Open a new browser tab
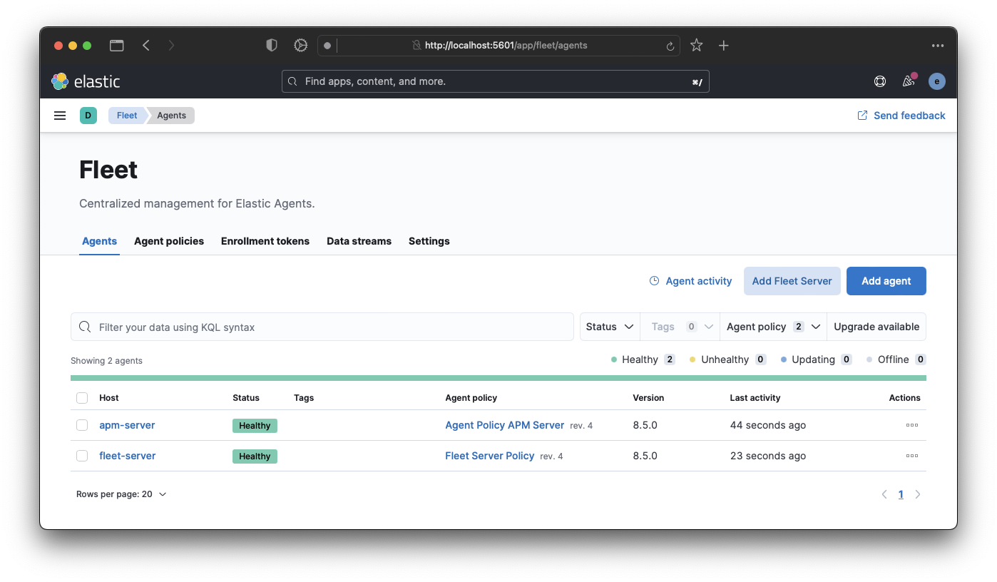Viewport: 997px width, 582px height. coord(723,46)
